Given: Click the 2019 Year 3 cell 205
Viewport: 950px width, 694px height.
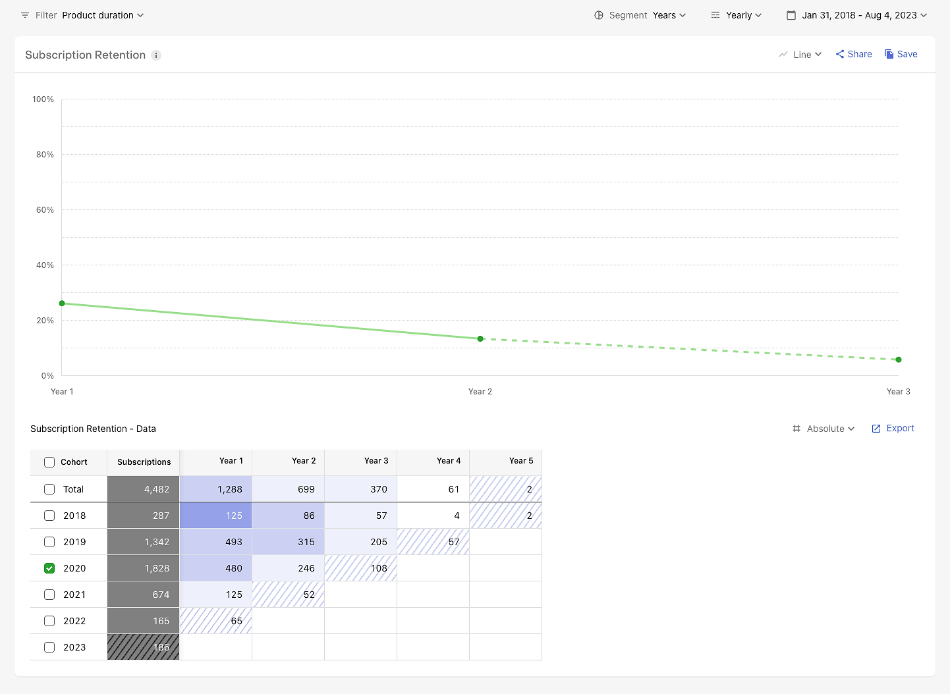Looking at the screenshot, I should point(361,542).
